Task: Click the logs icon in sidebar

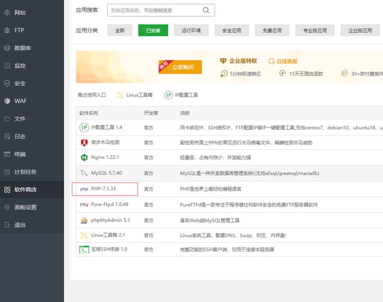Action: click(x=7, y=137)
